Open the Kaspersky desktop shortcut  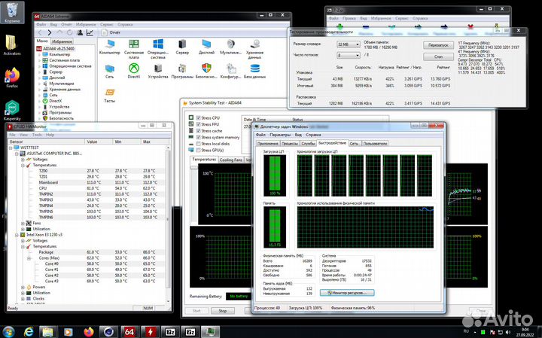tap(12, 110)
